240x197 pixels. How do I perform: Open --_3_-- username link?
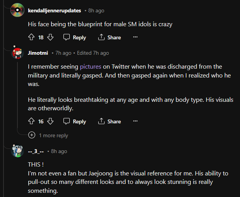tap(37, 151)
